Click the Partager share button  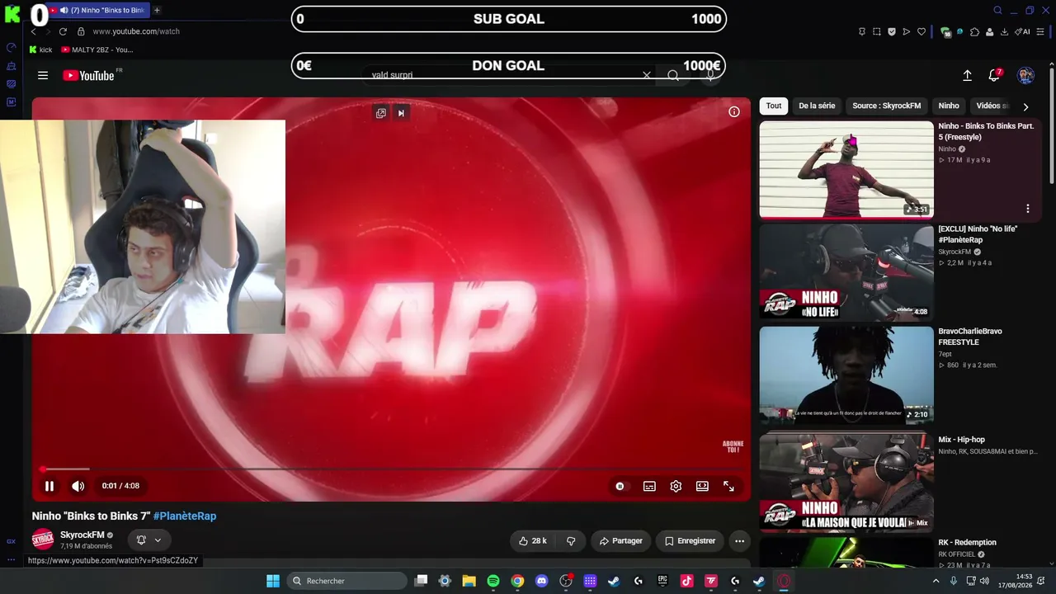pyautogui.click(x=620, y=541)
